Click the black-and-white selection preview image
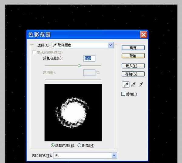 tap(73, 113)
